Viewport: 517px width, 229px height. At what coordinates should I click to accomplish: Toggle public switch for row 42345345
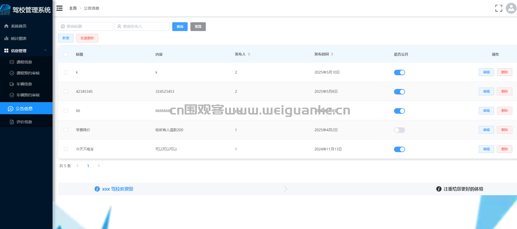point(400,92)
